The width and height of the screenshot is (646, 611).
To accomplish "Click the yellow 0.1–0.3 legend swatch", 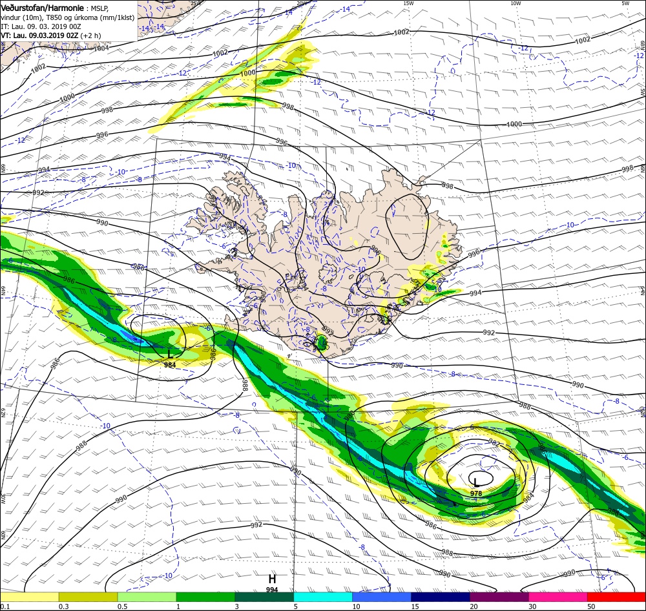I will point(30,597).
